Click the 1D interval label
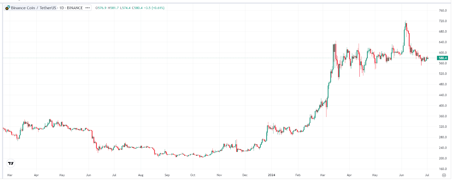This screenshot has width=455, height=181. [x=62, y=8]
